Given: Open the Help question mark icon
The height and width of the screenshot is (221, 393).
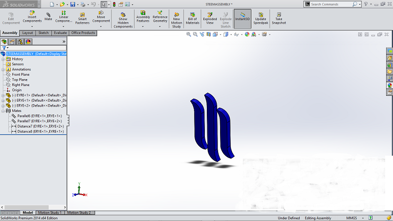Looking at the screenshot, I should [365, 4].
